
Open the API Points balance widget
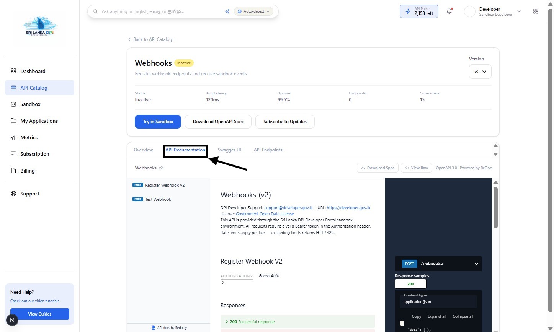point(419,11)
